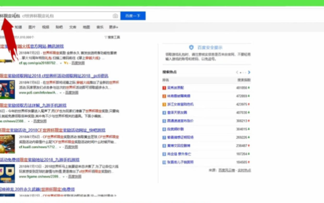The image size is (324, 203).
Task: Open the rank 6 hot search topic
Action: [x=176, y=129]
